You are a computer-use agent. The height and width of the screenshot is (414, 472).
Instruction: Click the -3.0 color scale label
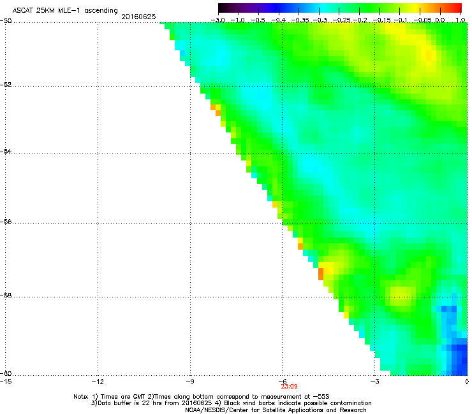pyautogui.click(x=218, y=20)
